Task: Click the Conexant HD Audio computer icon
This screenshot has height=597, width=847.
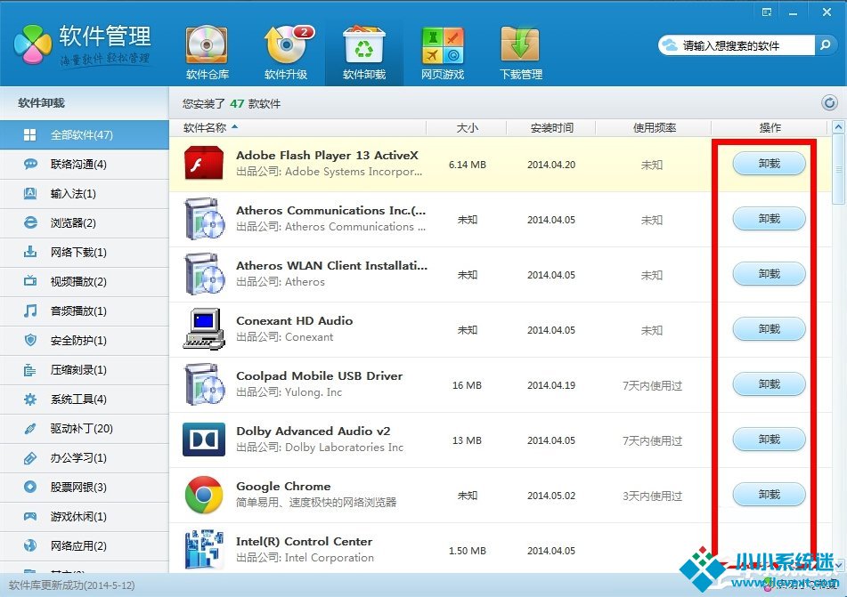Action: [204, 328]
